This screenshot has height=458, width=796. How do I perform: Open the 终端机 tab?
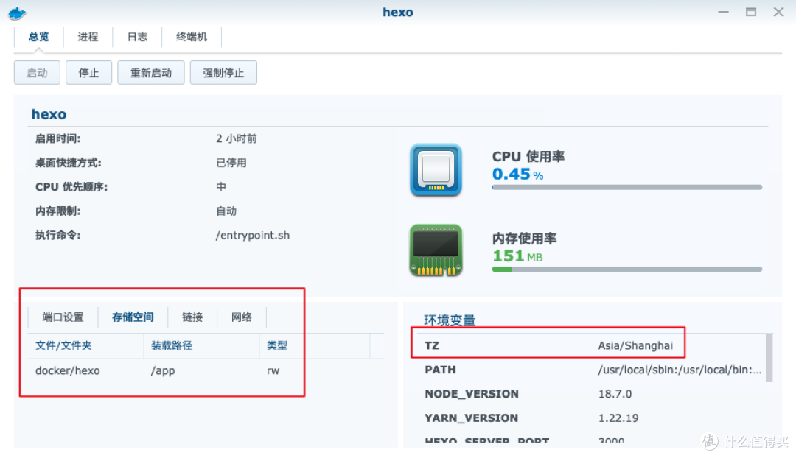click(192, 37)
